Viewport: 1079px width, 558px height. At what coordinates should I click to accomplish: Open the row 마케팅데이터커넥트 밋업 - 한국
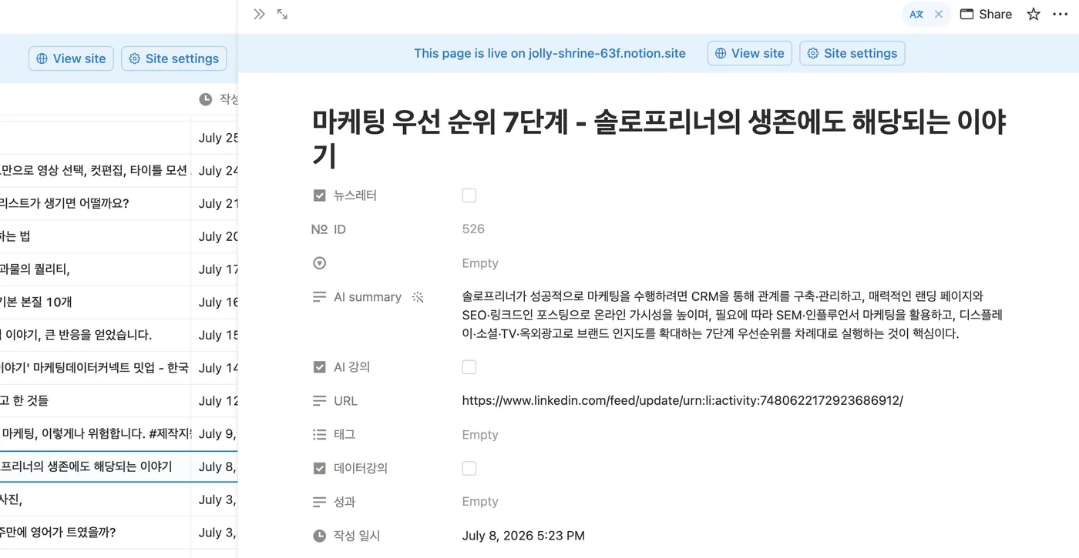click(x=95, y=368)
